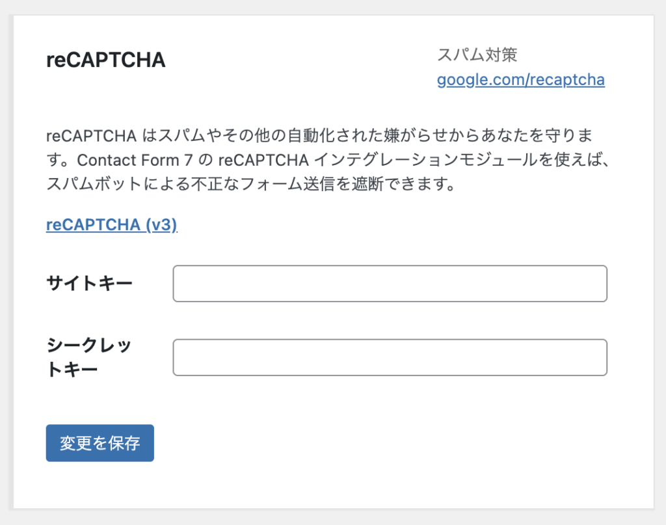The height and width of the screenshot is (525, 666).
Task: Open the google.com/recaptcha link
Action: pyautogui.click(x=520, y=80)
